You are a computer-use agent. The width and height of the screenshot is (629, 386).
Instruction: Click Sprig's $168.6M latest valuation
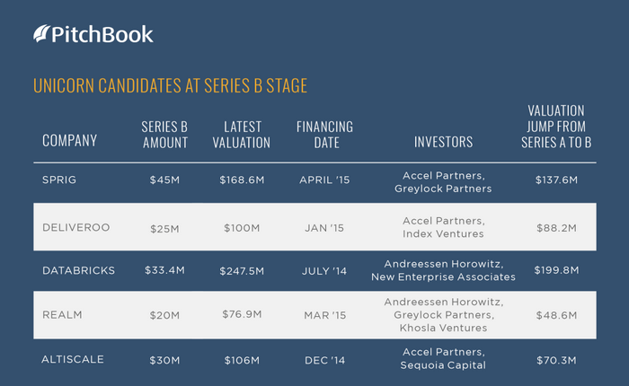[x=242, y=180]
